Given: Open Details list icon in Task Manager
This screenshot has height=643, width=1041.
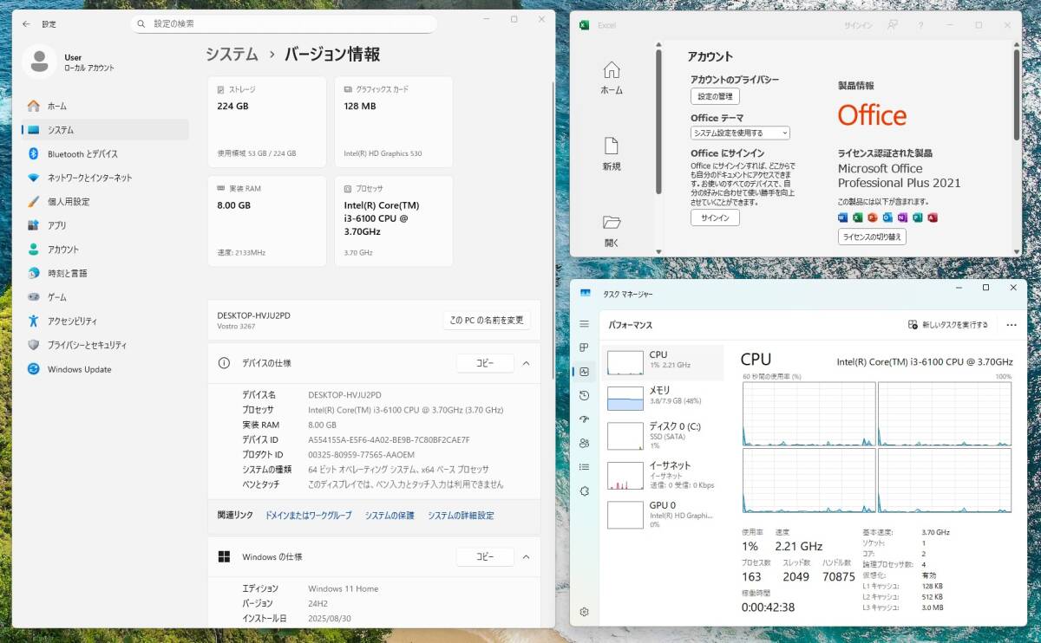Looking at the screenshot, I should 584,467.
